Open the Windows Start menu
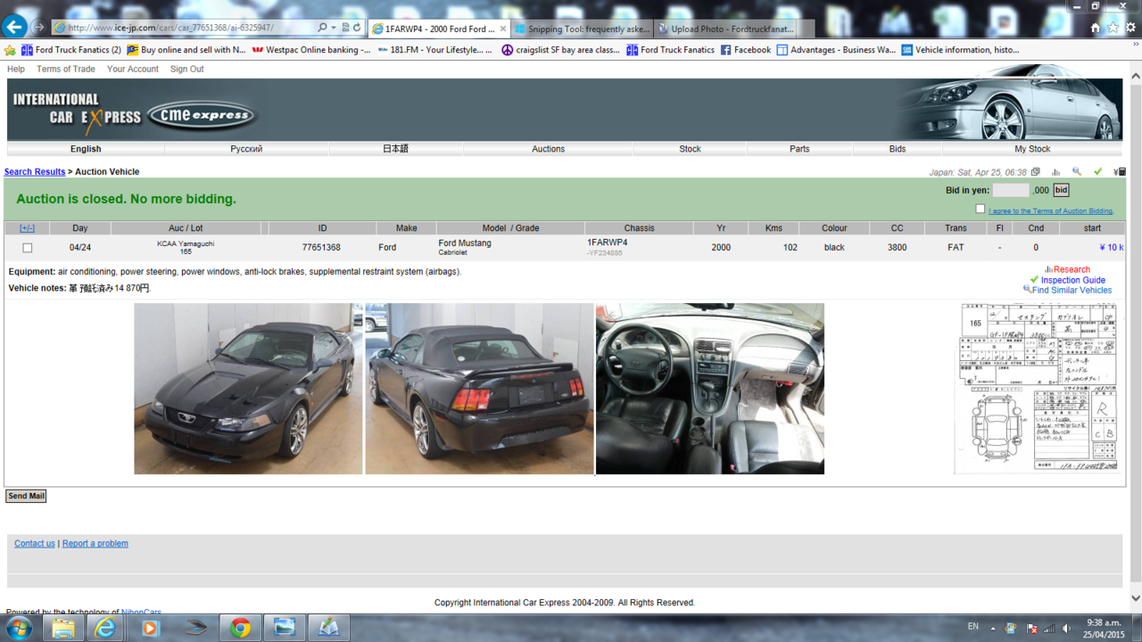The image size is (1142, 642). [19, 628]
